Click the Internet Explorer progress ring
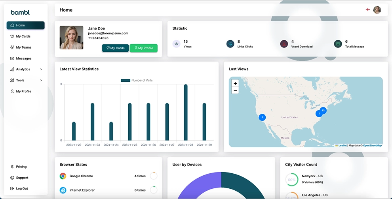 154,190
